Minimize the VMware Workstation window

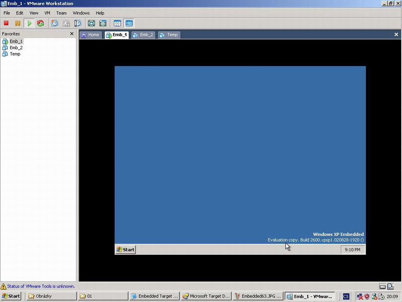click(384, 4)
